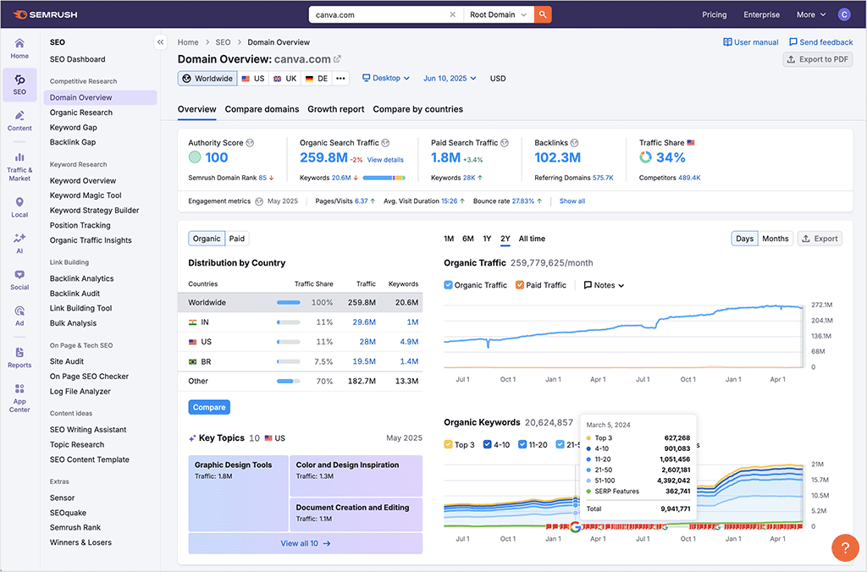Click the Export to PDF button
Screen dimensions: 867x572
(818, 59)
